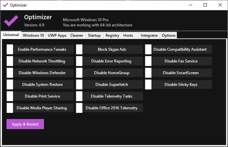The width and height of the screenshot is (228, 147).
Task: Check the Disable Print Service box
Action: pos(10,96)
